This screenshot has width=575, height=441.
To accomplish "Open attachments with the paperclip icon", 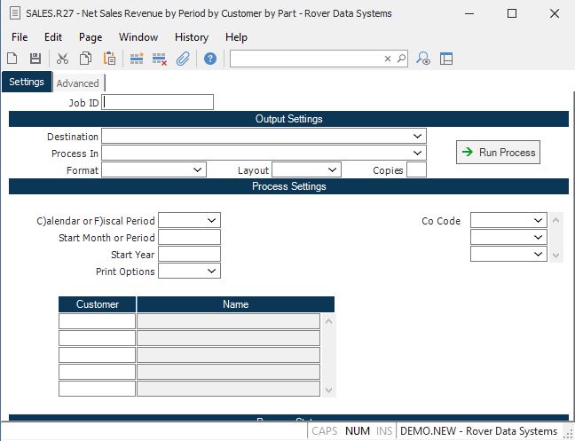I will click(x=183, y=59).
